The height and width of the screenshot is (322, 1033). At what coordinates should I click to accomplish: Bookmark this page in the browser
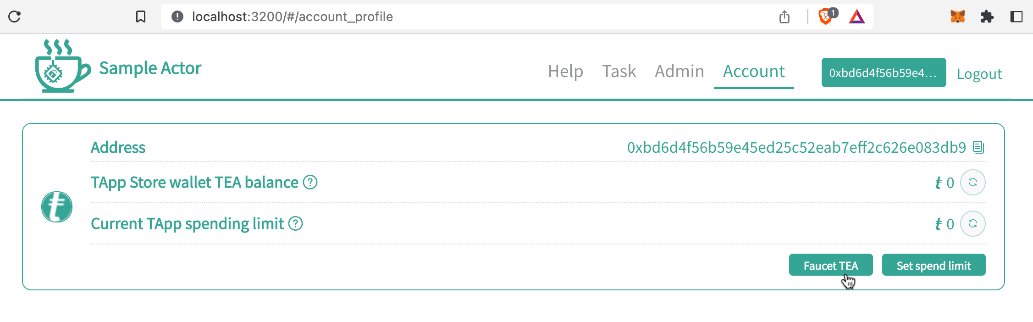141,17
